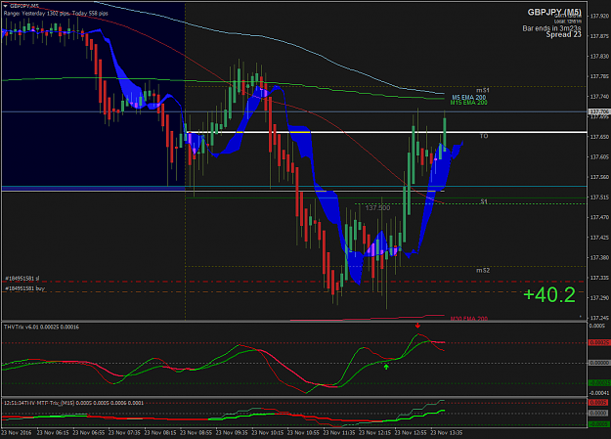Viewport: 611px width, 439px height.
Task: Click '23 Nov 10:15' on the time axis
Action: coord(267,433)
